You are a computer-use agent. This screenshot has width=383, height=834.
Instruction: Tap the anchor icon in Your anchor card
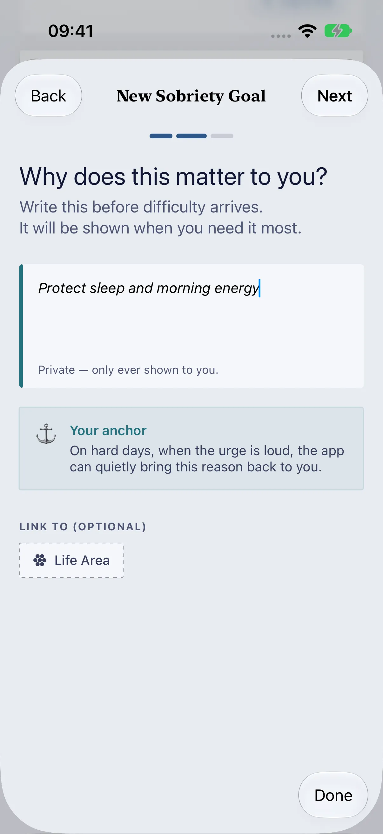[x=46, y=434]
